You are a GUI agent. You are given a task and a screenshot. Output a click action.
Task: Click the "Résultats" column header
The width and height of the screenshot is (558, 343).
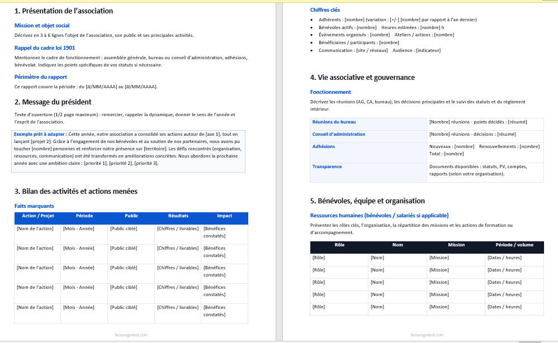point(178,216)
